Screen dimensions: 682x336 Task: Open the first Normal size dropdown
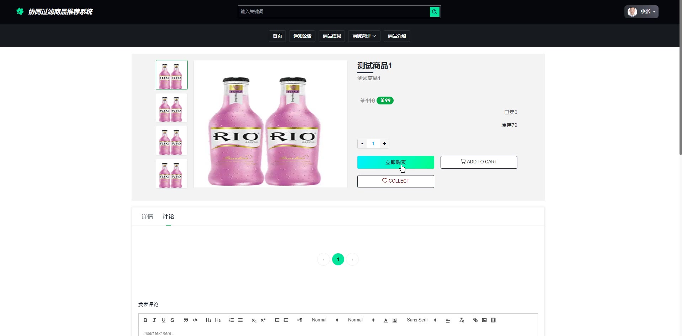(325, 320)
